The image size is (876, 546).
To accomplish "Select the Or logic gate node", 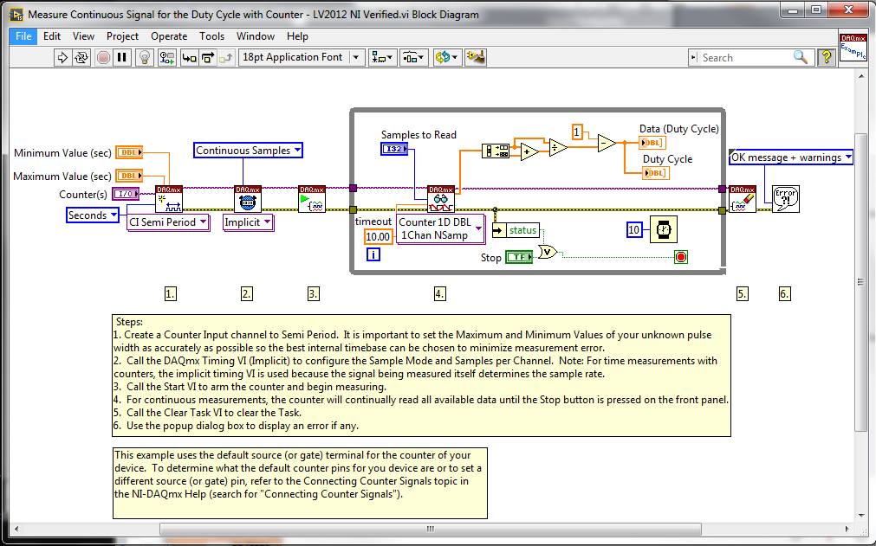I will pyautogui.click(x=548, y=252).
